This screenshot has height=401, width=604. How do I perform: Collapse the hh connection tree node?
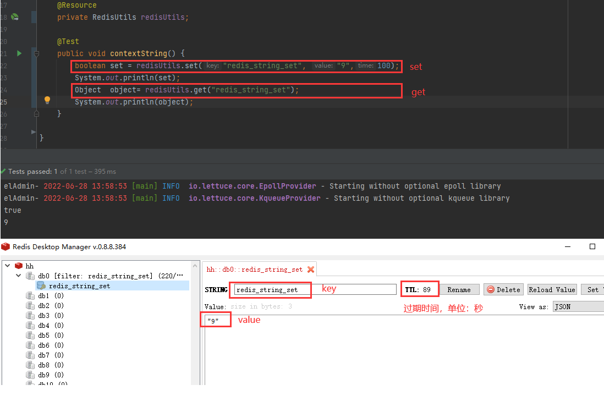pyautogui.click(x=7, y=266)
